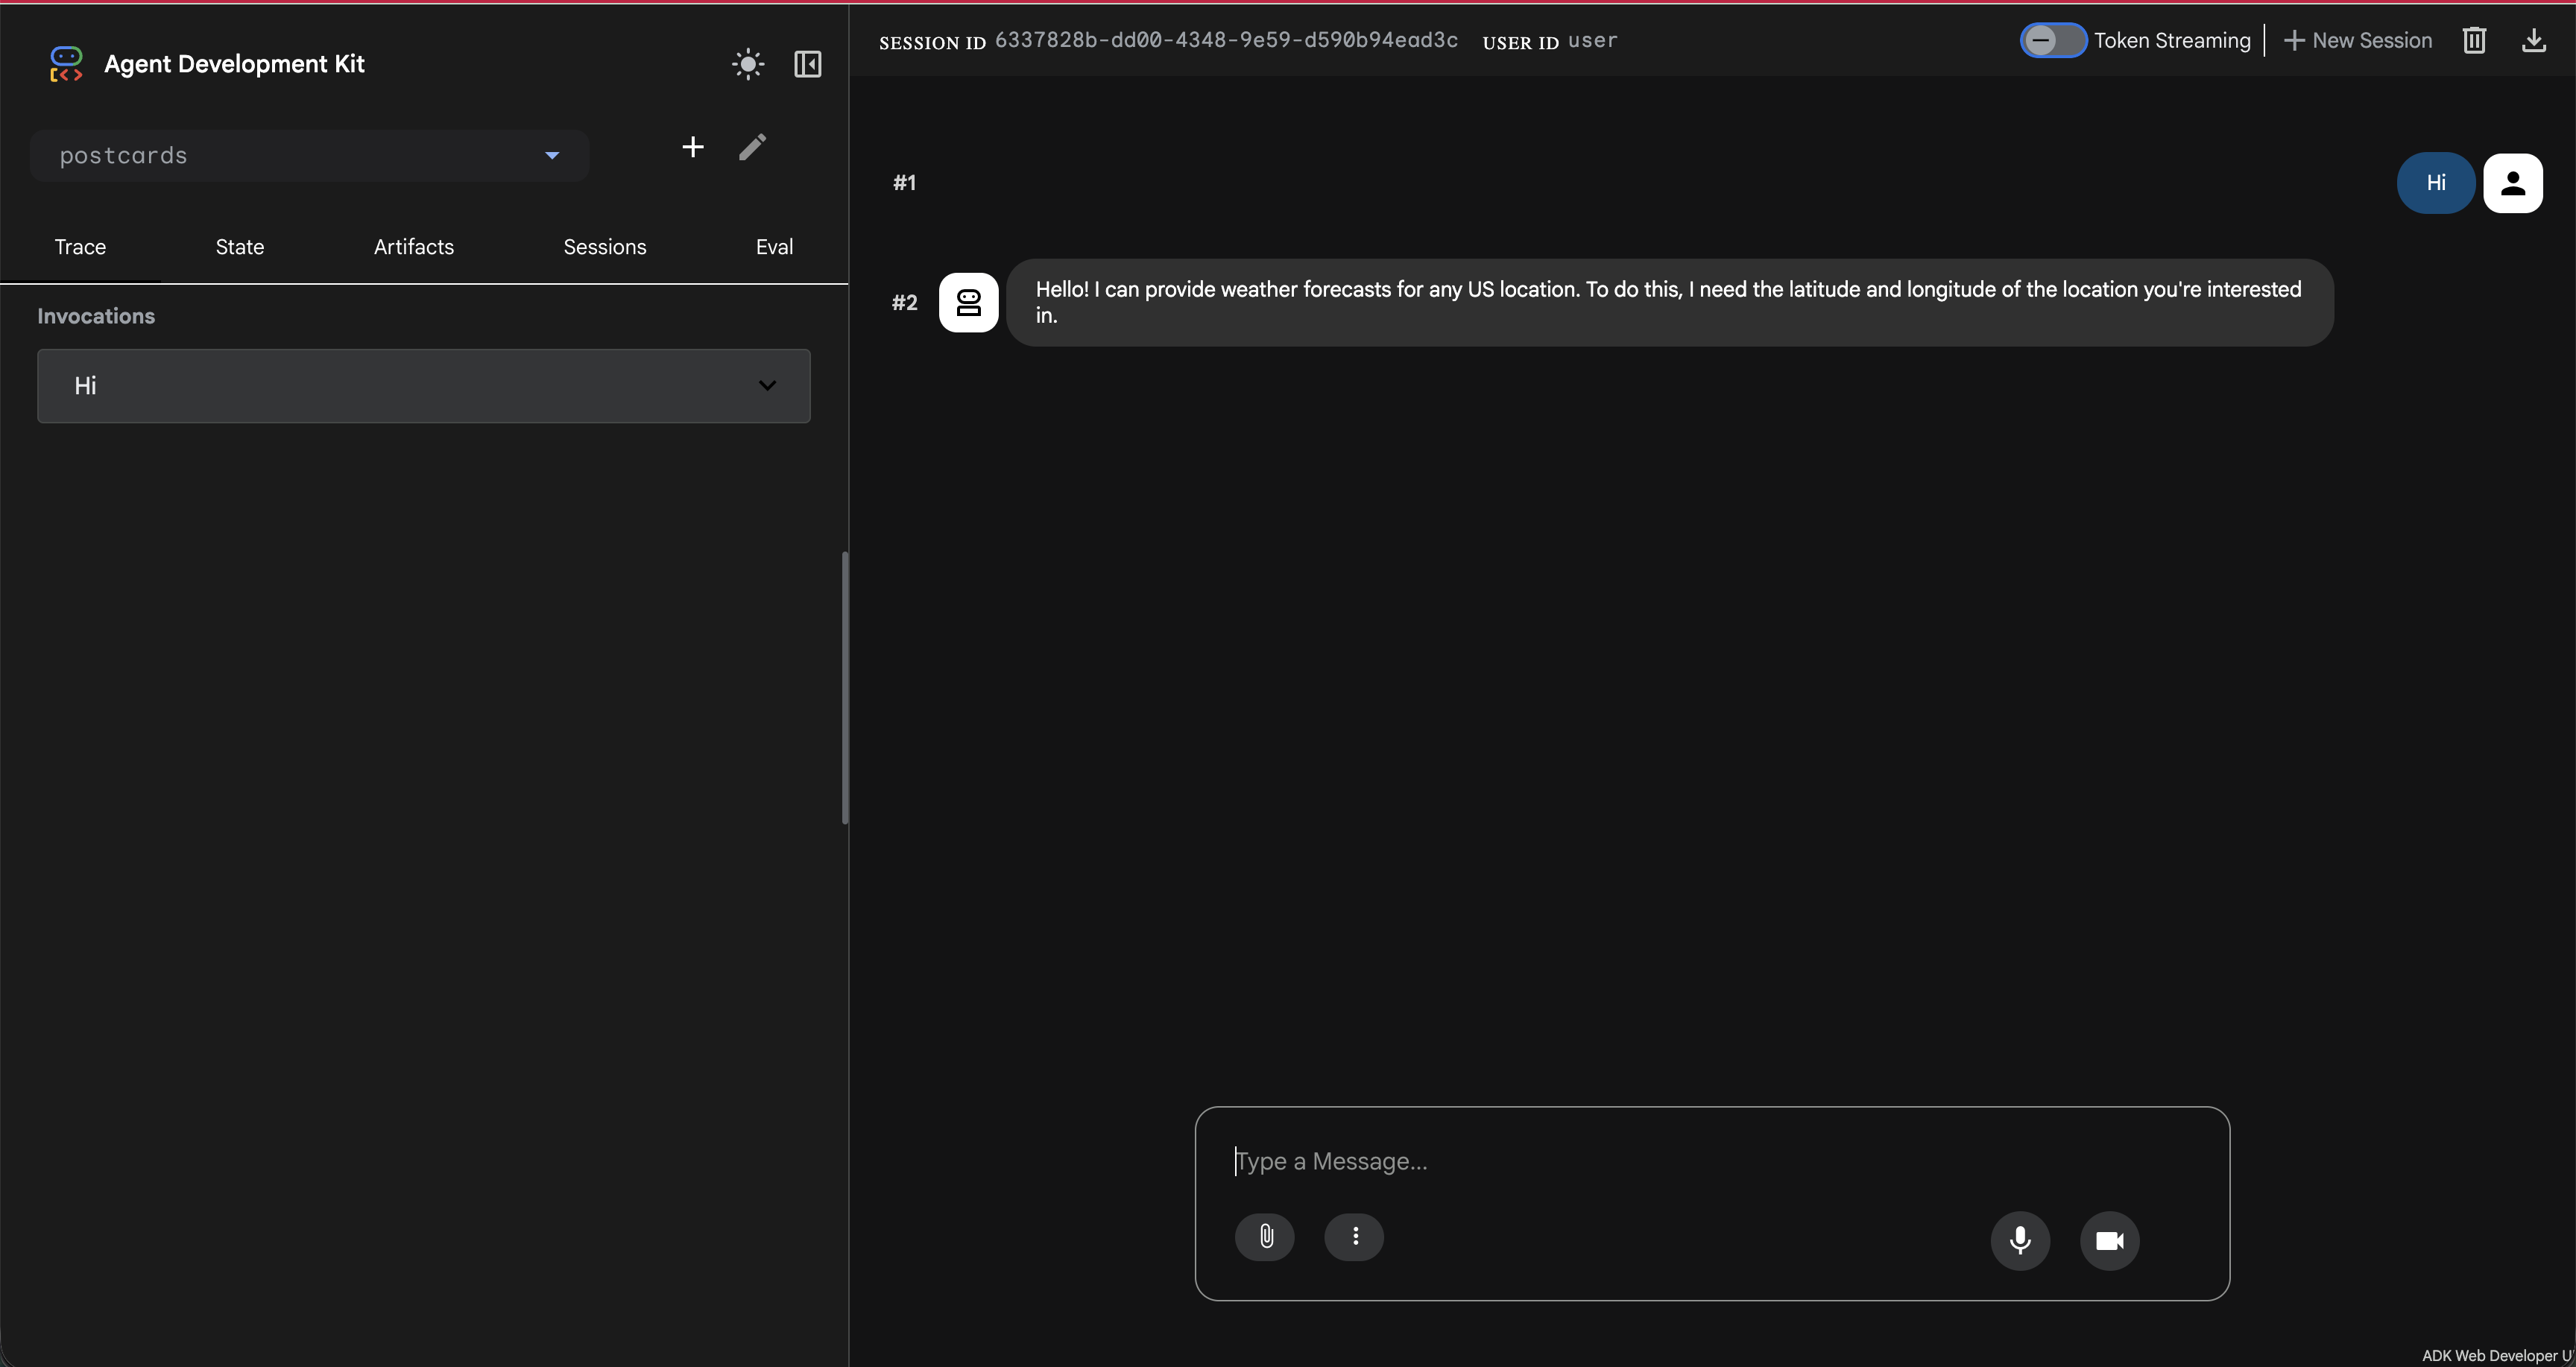Open the Eval tab
Viewport: 2576px width, 1367px height.
coord(773,246)
